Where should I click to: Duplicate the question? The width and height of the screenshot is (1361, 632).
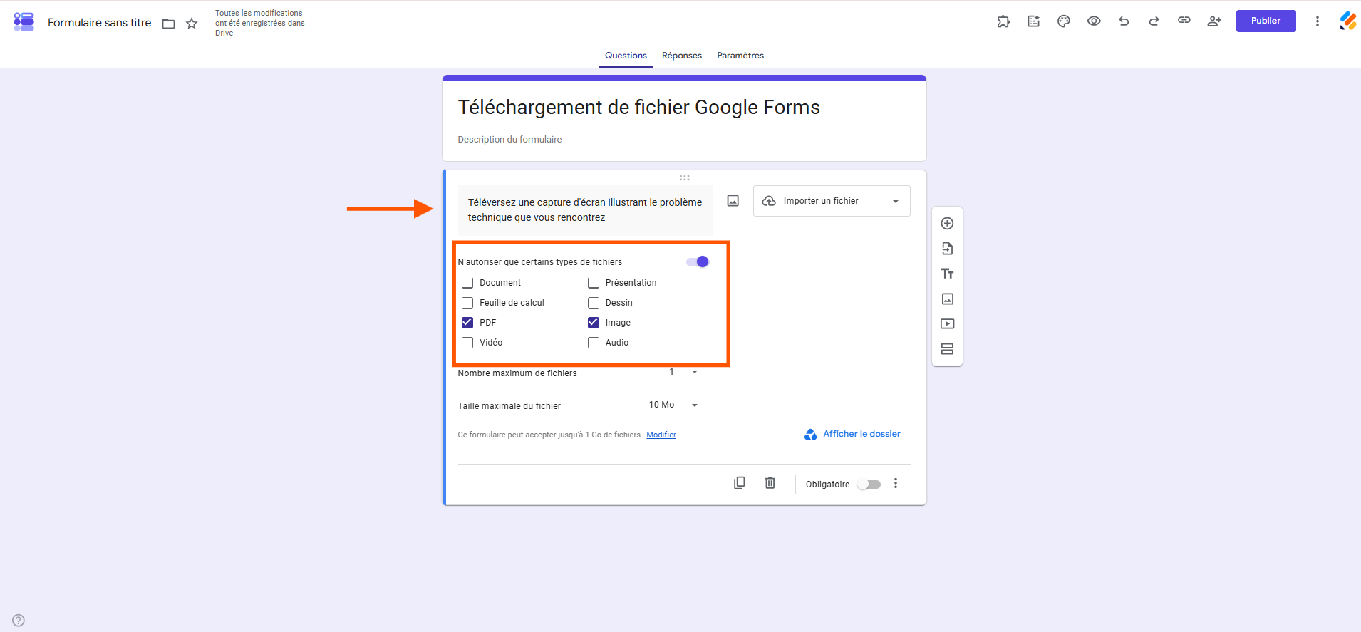pyautogui.click(x=740, y=483)
